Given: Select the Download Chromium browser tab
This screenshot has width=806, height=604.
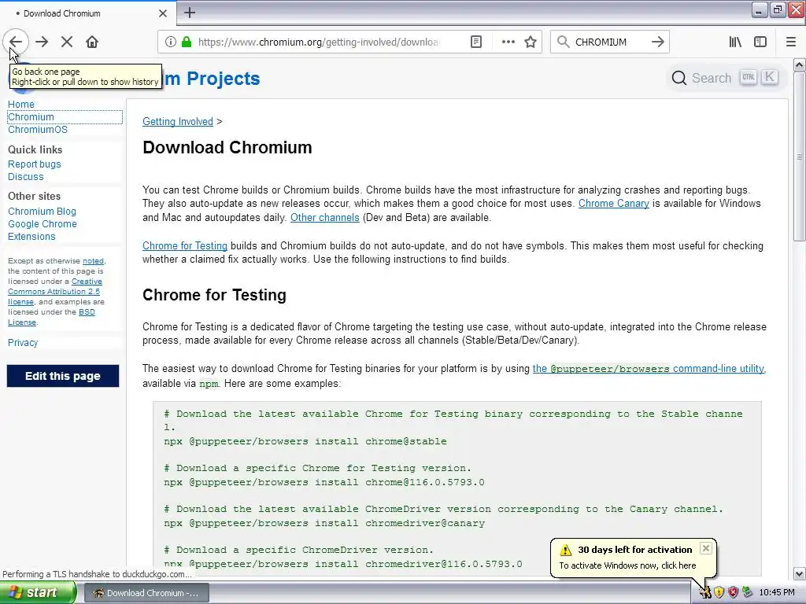Looking at the screenshot, I should point(88,13).
